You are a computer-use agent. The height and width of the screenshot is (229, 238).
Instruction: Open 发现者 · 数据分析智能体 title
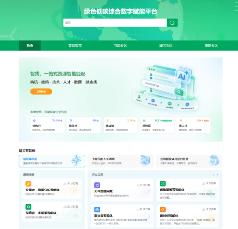[42, 190]
